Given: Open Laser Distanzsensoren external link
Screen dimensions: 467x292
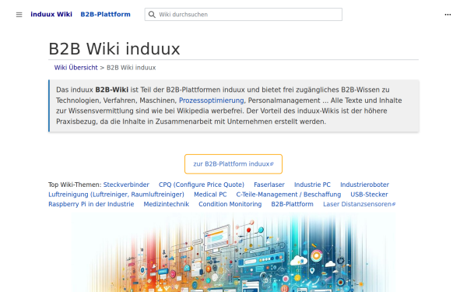Looking at the screenshot, I should click(x=359, y=204).
